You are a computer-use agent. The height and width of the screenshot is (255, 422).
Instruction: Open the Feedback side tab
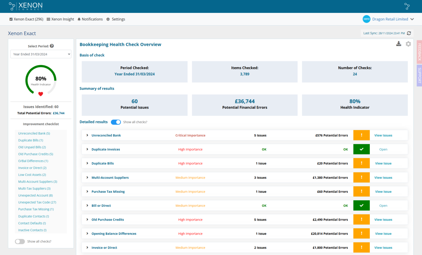419,52
